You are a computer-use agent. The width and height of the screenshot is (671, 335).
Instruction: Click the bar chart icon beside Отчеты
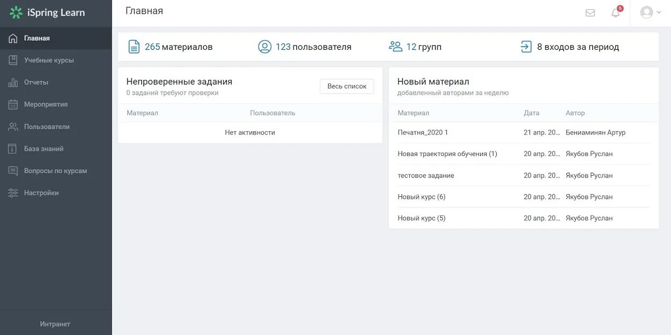[x=13, y=82]
